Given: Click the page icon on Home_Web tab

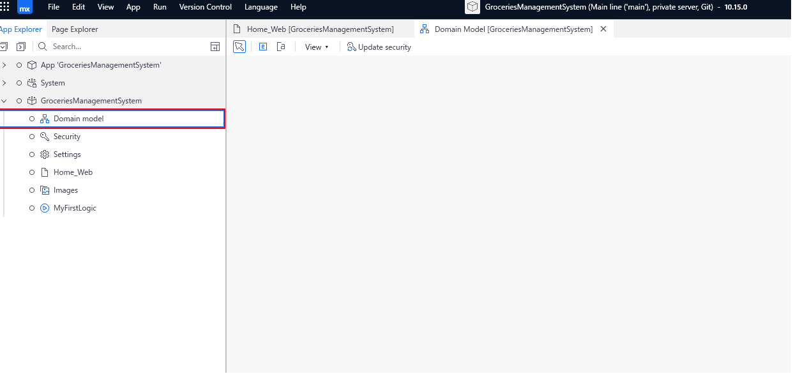Looking at the screenshot, I should [x=238, y=29].
